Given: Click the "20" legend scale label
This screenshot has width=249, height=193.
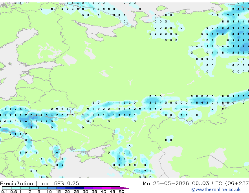Looking at the screenshot, I should point(67,191).
